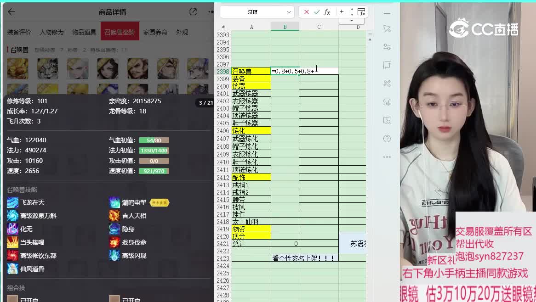The image size is (536, 302).
Task: Select the 装备 cell in row 2399
Action: (251, 78)
